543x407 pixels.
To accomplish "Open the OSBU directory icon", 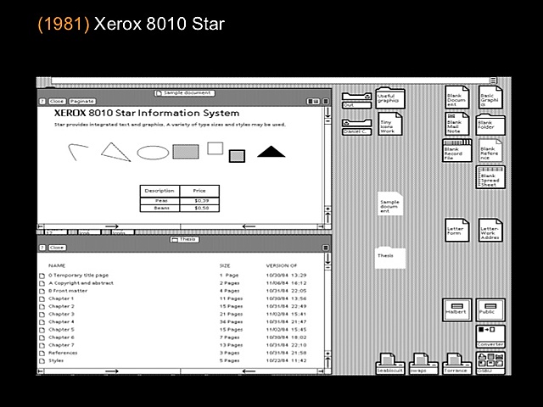I will (x=490, y=364).
